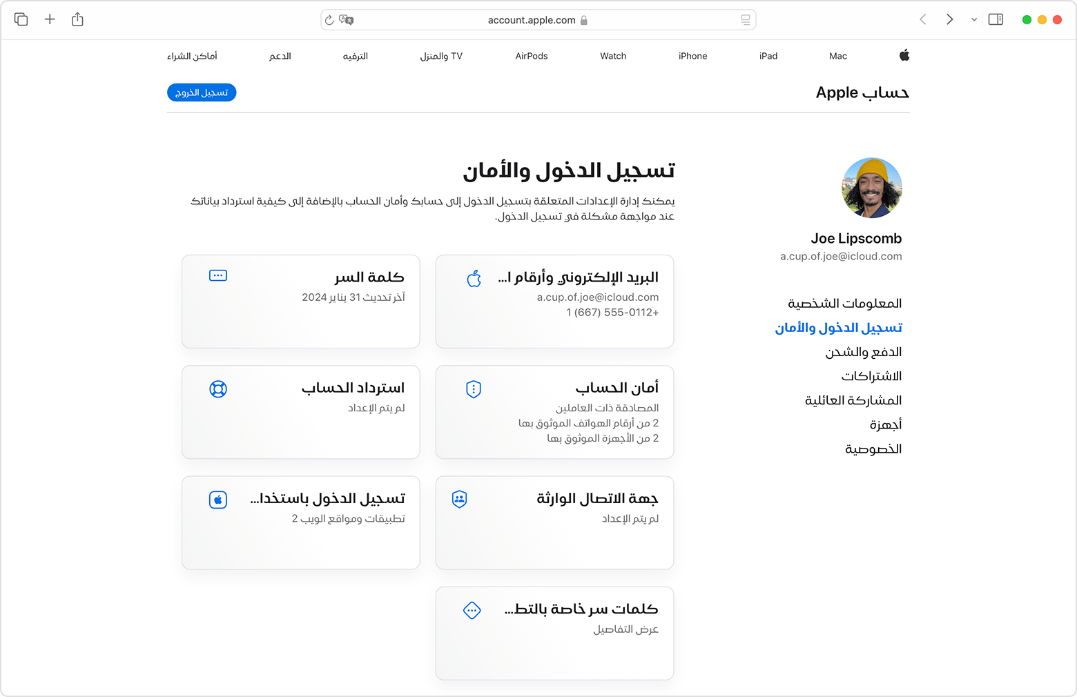Open the كلمة السر card title
The width and height of the screenshot is (1077, 697).
[369, 277]
